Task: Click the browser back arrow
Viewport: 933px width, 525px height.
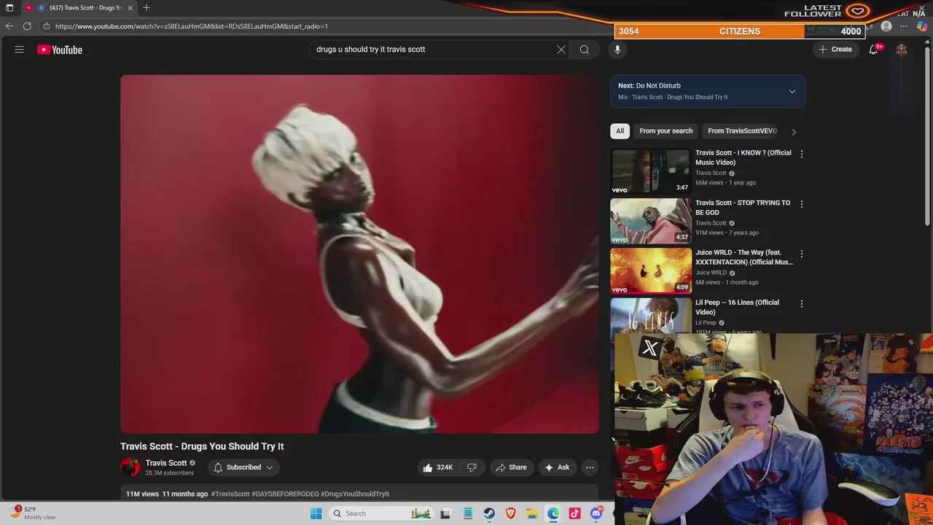Action: pyautogui.click(x=9, y=26)
